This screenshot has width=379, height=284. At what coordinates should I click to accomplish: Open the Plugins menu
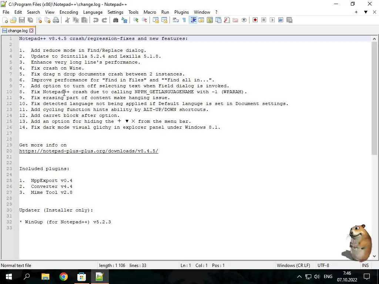[181, 12]
